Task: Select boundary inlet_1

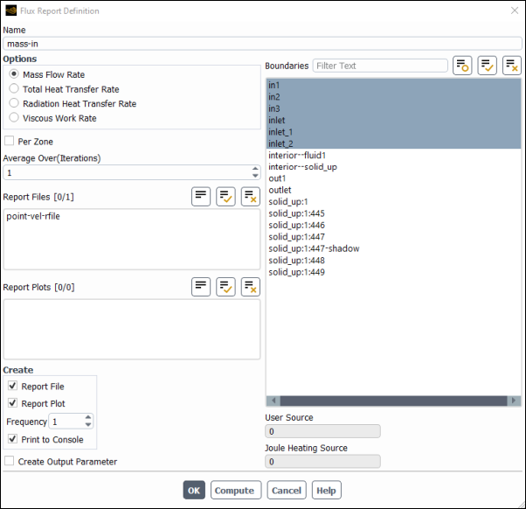Action: coord(393,132)
